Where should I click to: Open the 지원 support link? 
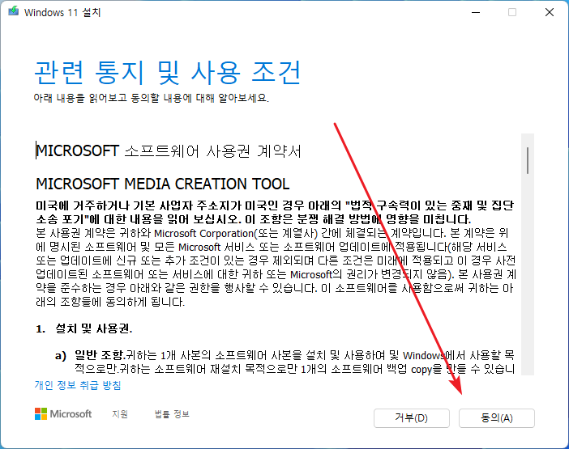pos(120,414)
